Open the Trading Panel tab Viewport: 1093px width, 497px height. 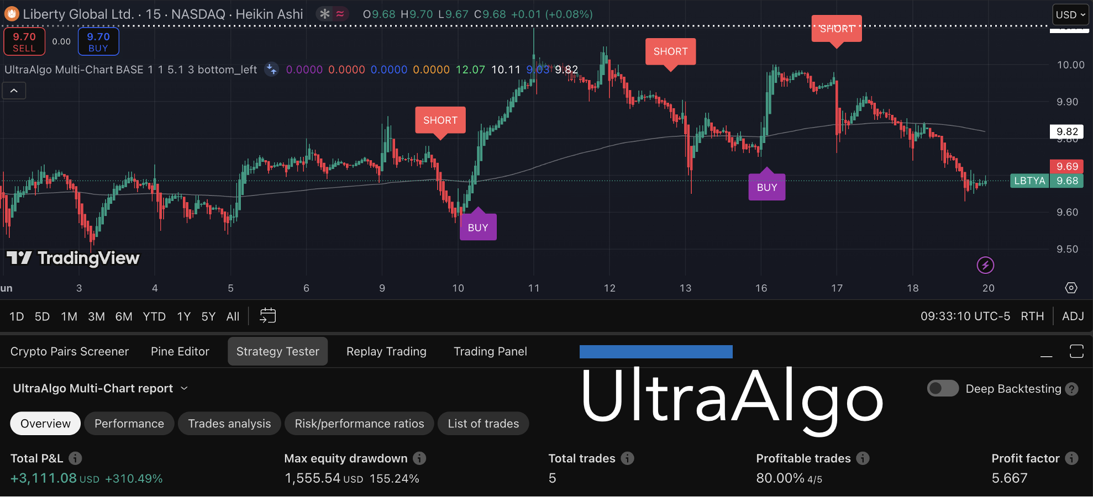(x=490, y=351)
